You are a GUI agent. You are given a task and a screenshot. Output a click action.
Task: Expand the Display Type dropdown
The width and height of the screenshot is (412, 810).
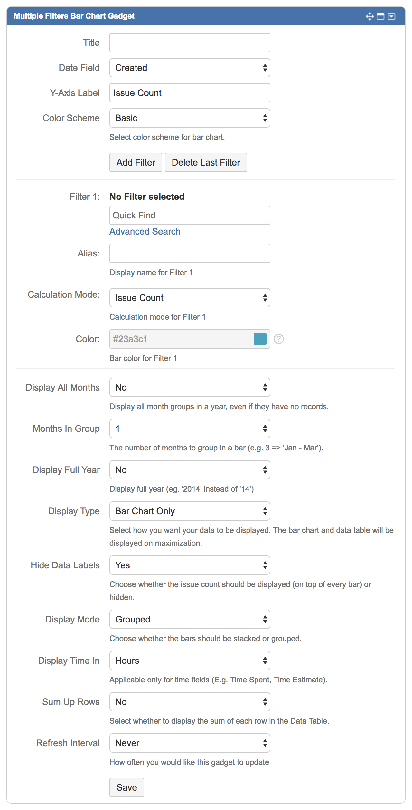(190, 511)
